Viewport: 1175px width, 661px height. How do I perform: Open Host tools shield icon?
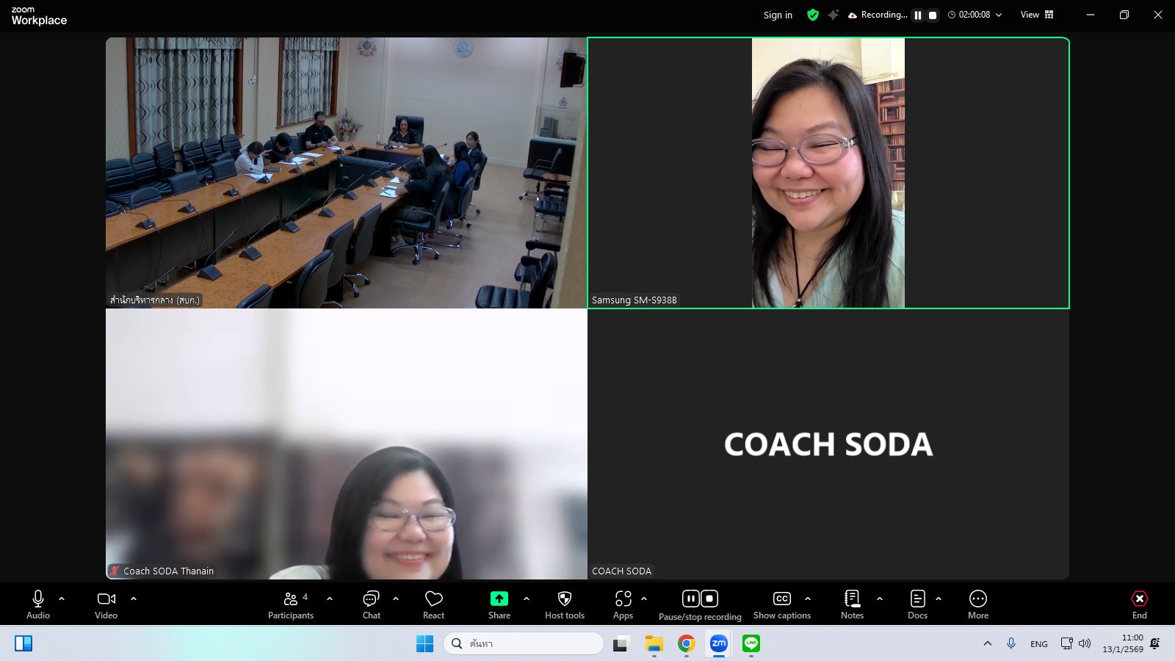pyautogui.click(x=564, y=604)
